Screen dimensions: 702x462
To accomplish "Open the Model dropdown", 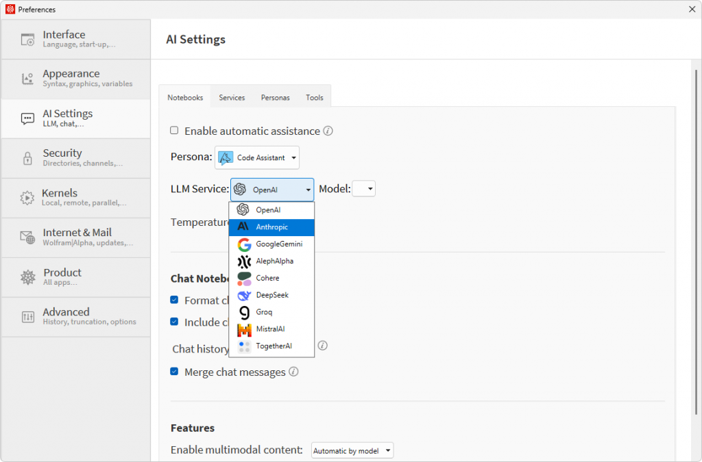I will pos(363,189).
